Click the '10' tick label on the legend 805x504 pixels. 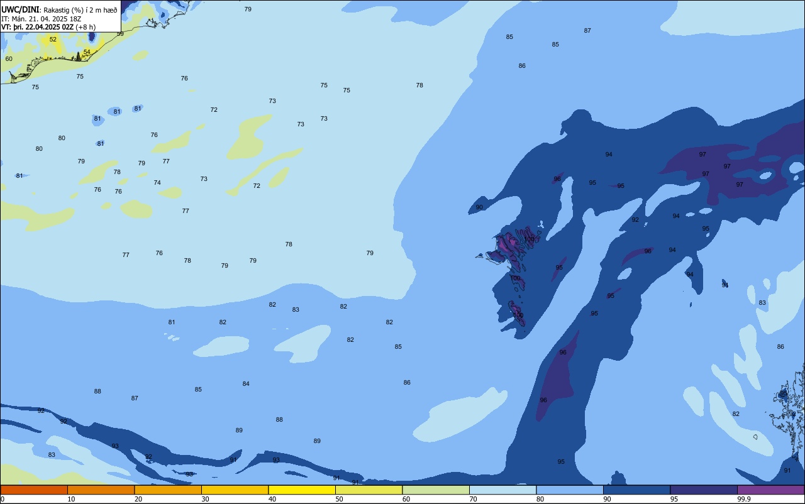point(71,499)
